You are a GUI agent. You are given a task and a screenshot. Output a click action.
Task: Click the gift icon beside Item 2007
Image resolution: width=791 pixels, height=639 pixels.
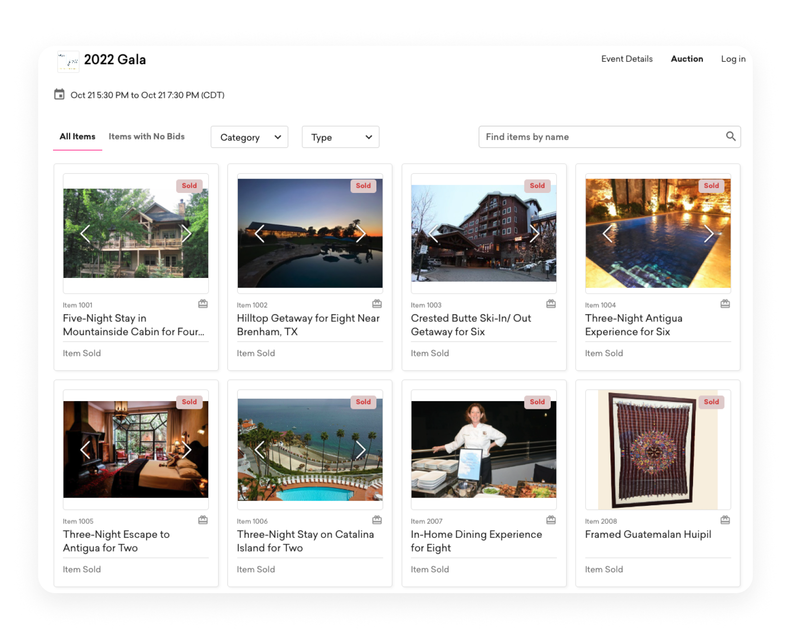(x=551, y=520)
